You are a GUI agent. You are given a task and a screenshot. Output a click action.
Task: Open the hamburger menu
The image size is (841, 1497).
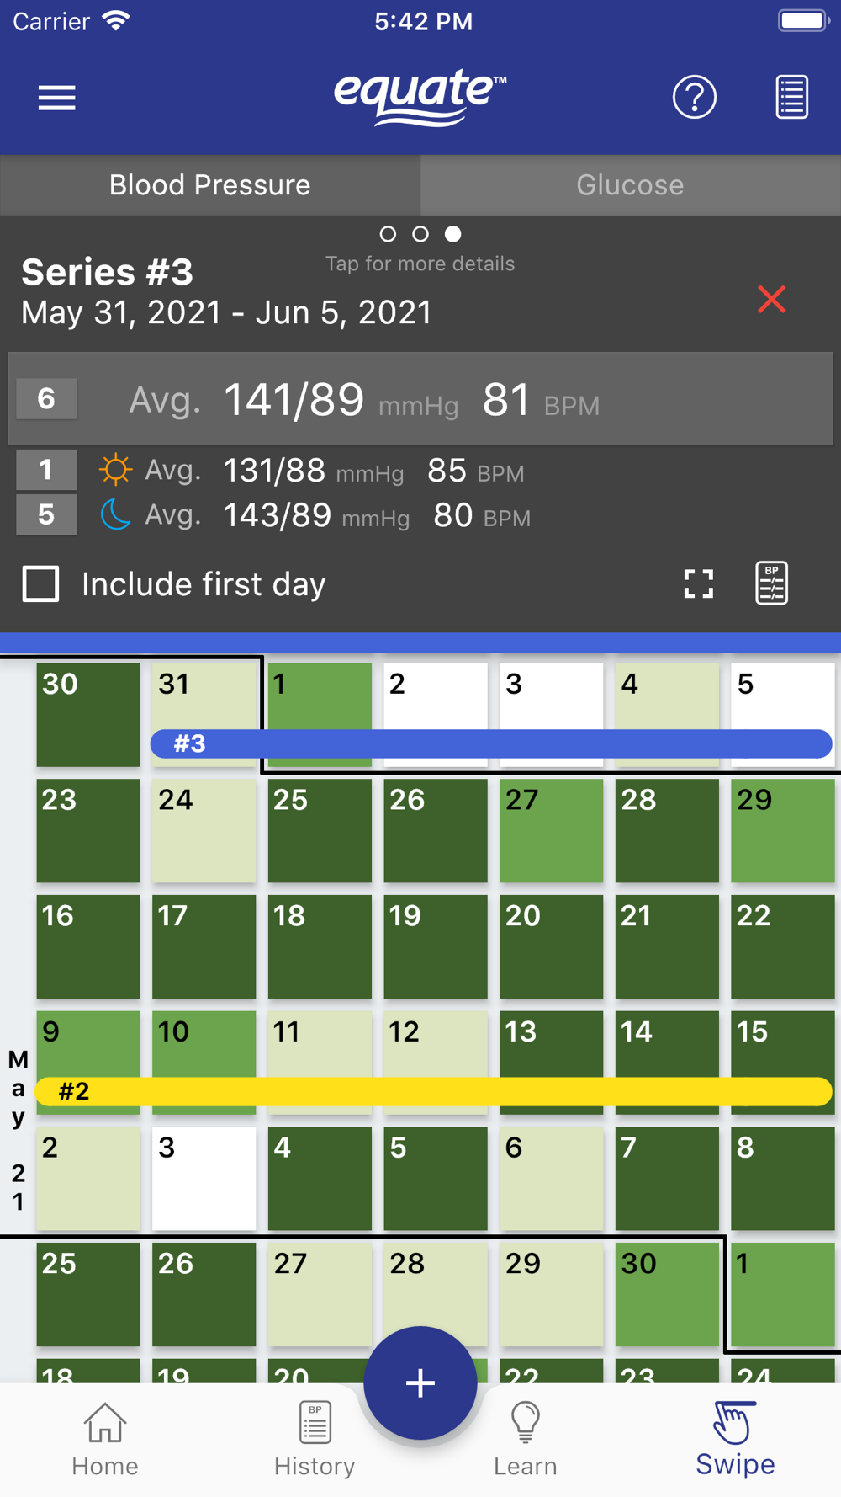coord(57,98)
